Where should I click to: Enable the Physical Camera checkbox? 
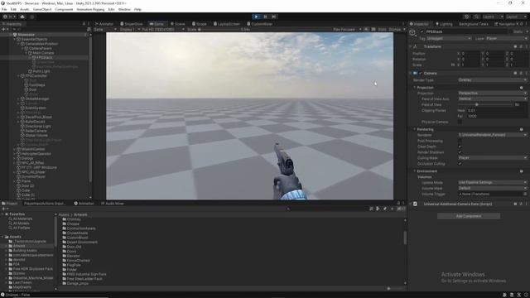[x=460, y=122]
